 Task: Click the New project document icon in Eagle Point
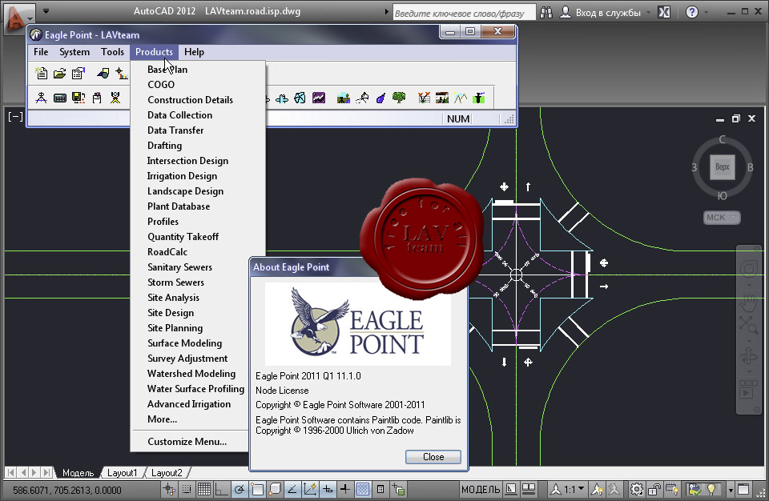pos(42,74)
